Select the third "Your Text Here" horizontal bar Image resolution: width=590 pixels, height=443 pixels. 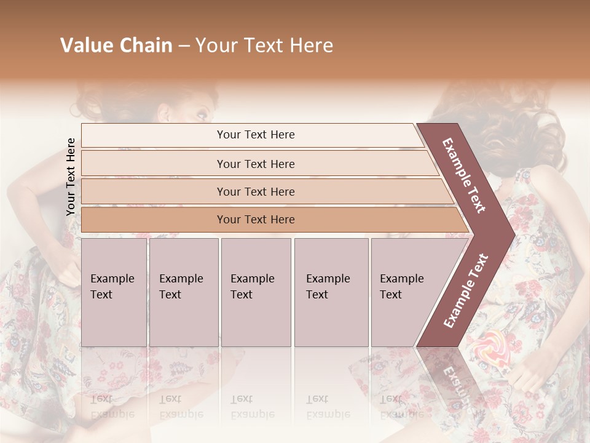[x=255, y=191]
